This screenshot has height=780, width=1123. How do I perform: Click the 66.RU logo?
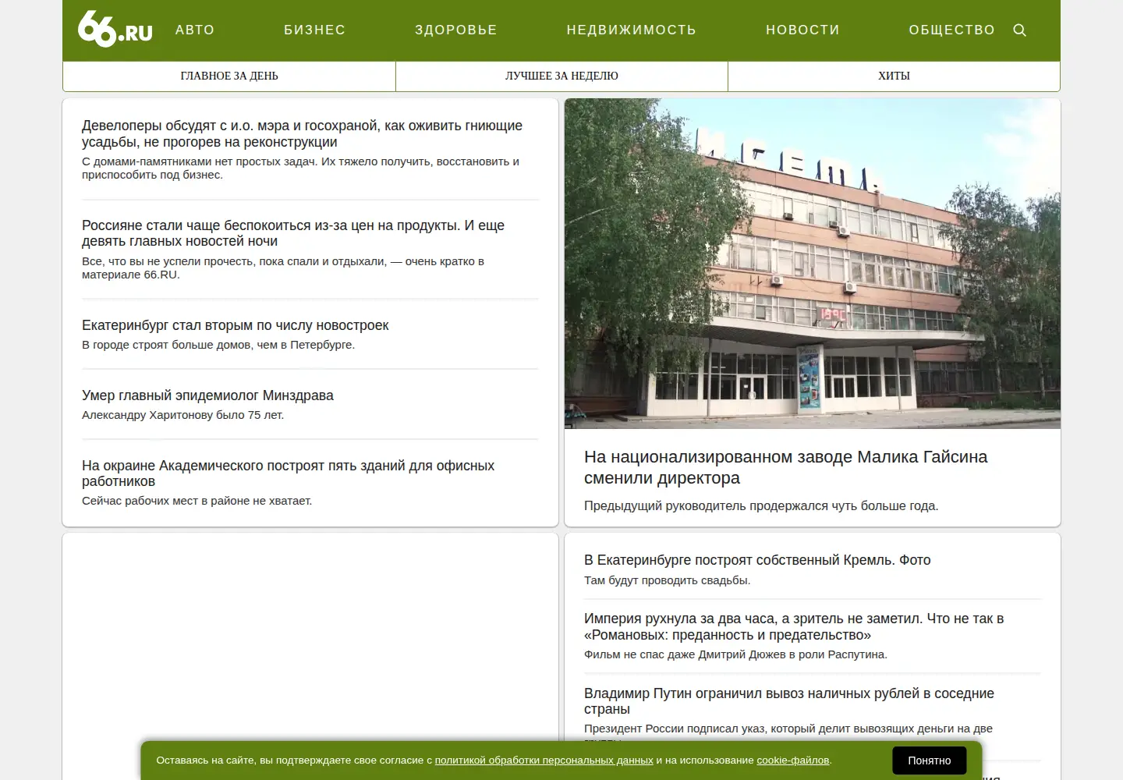tap(115, 30)
